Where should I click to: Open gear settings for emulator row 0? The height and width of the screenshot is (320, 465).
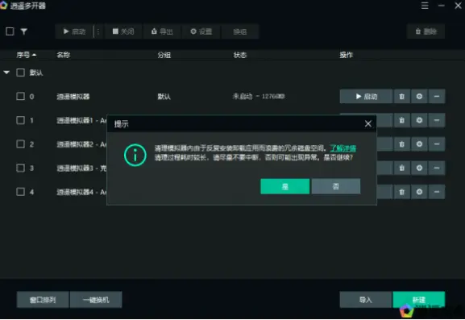coord(419,97)
